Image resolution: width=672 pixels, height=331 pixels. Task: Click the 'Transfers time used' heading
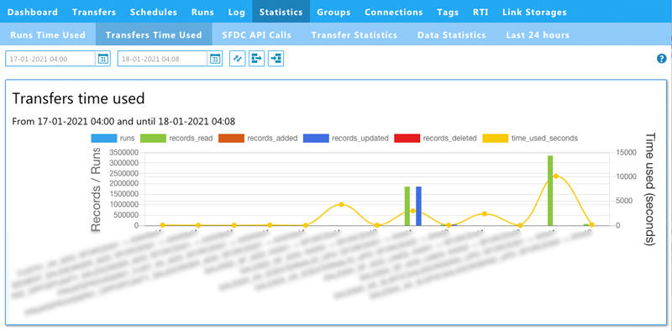pos(78,98)
